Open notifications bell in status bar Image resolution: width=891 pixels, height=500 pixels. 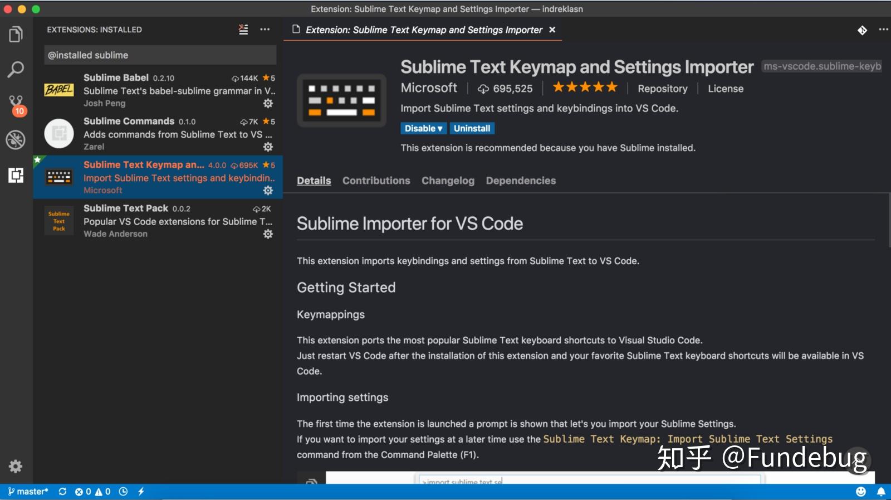click(881, 492)
